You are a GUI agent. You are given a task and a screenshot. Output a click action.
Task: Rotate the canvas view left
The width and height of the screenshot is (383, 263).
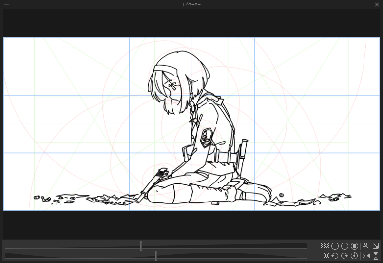click(335, 256)
